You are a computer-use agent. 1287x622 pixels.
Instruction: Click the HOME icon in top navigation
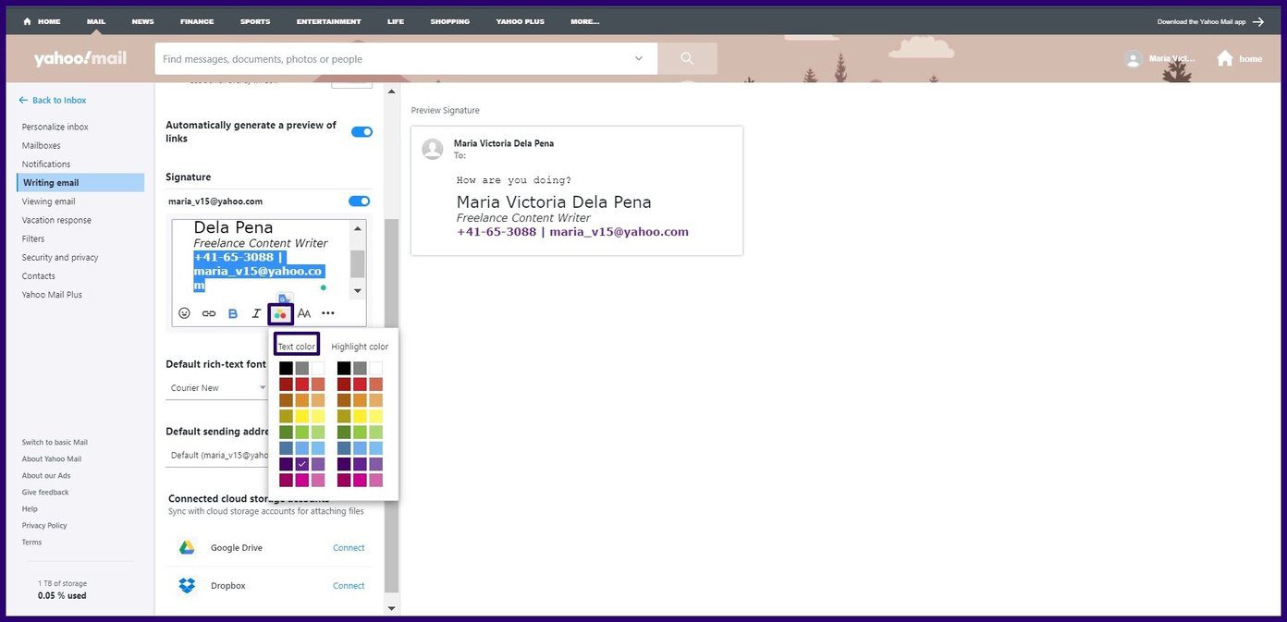[27, 21]
